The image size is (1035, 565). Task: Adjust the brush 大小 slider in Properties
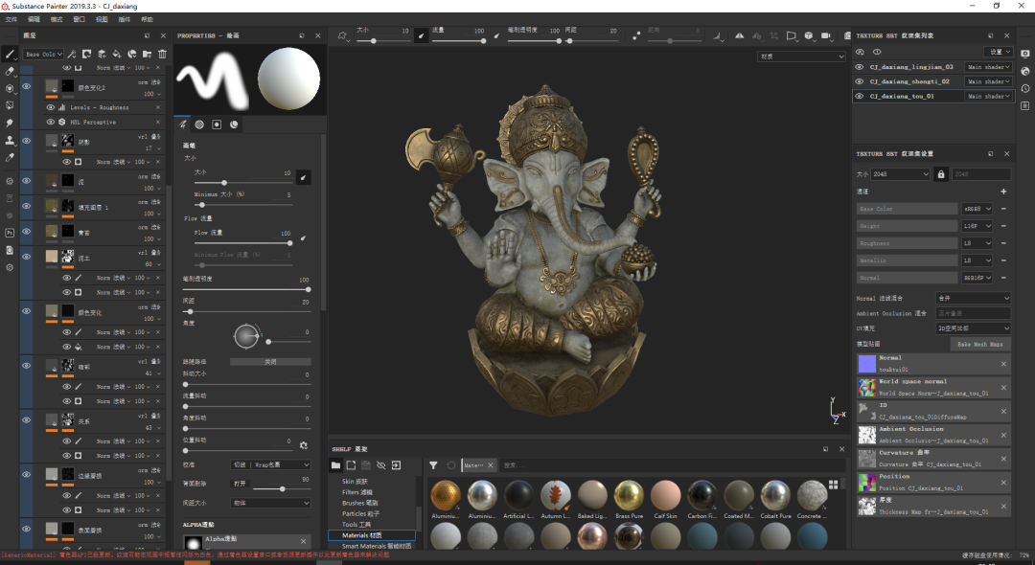pyautogui.click(x=243, y=183)
